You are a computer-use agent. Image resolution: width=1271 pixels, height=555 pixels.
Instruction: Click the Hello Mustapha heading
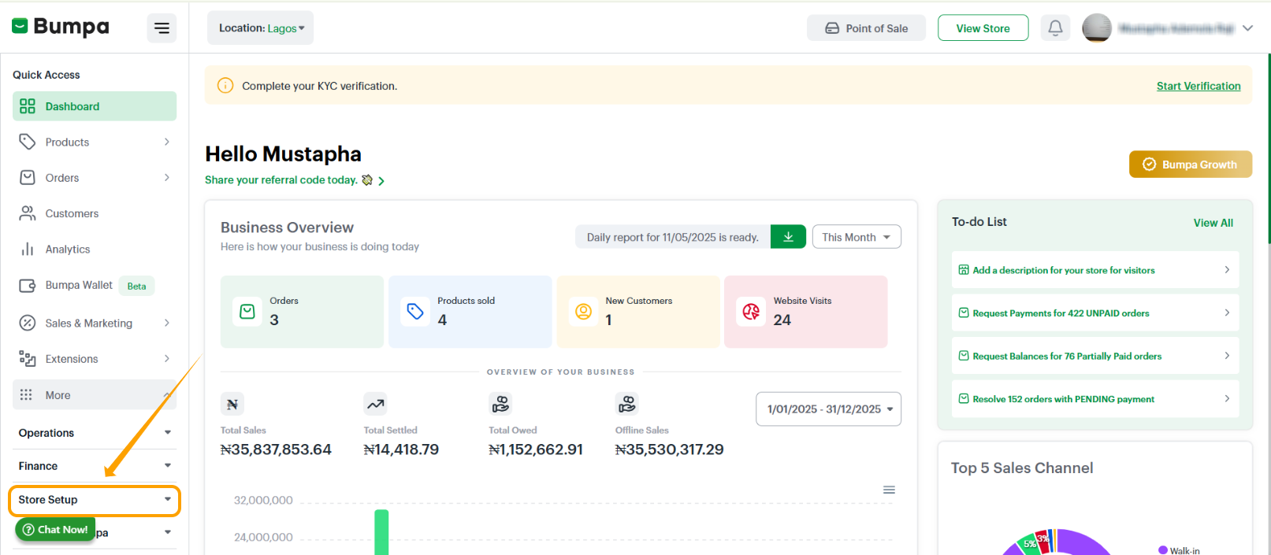click(283, 154)
